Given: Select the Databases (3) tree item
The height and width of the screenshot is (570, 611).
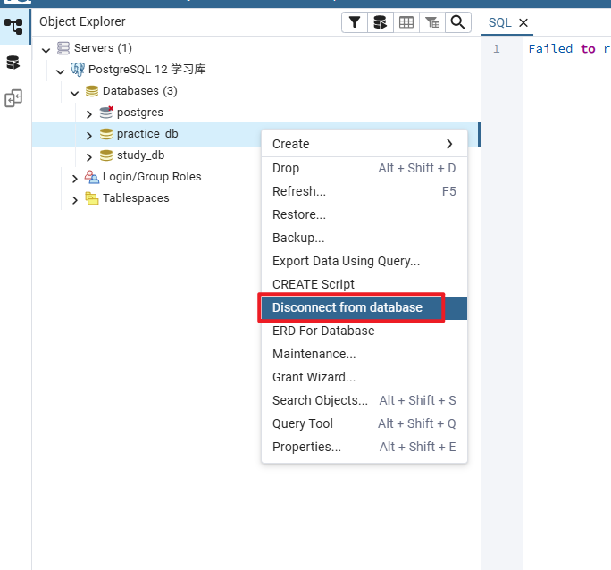Looking at the screenshot, I should pos(140,91).
